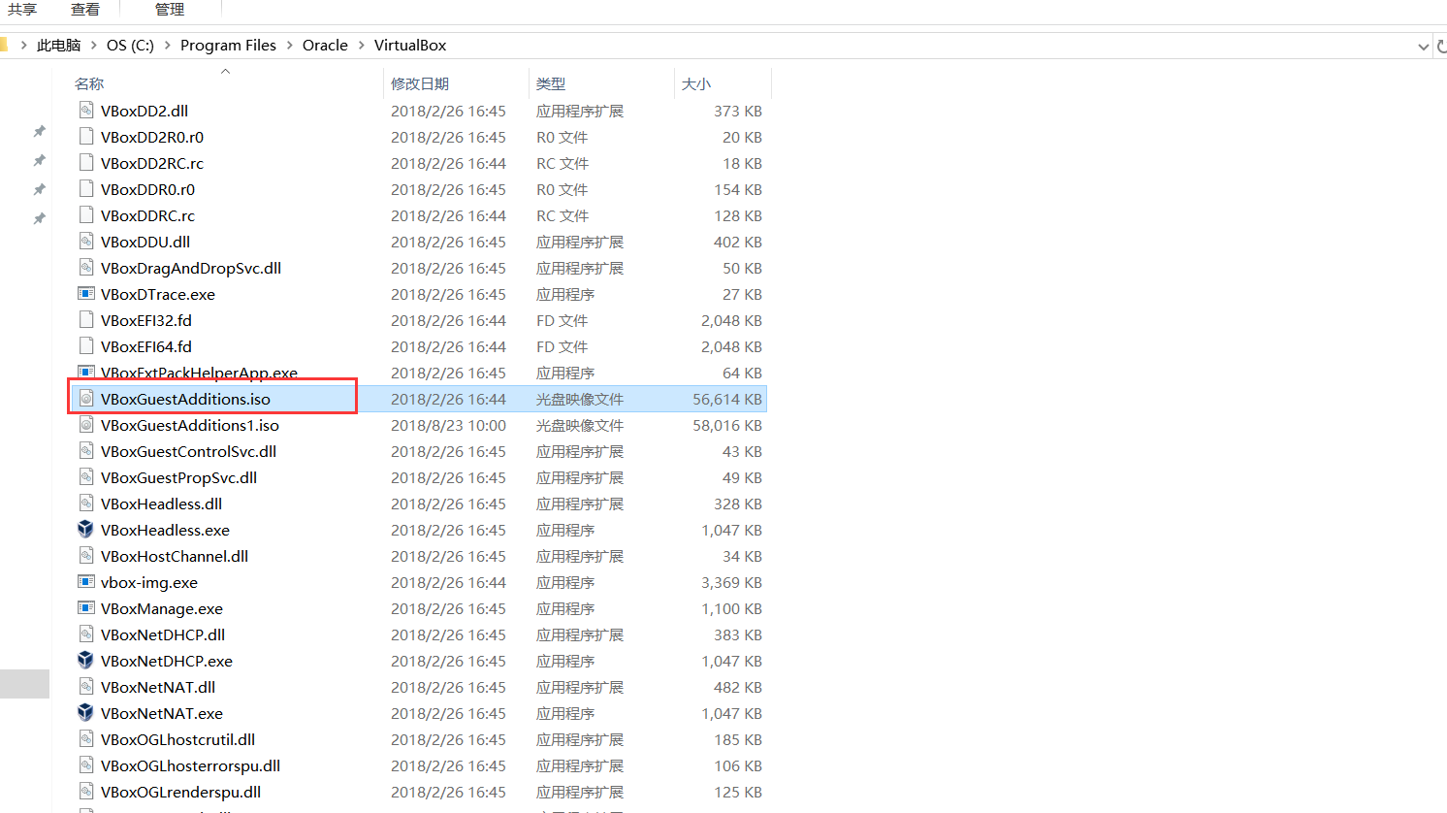Click the 58,016 KB size value
Viewport: 1447px width, 813px height.
727,425
